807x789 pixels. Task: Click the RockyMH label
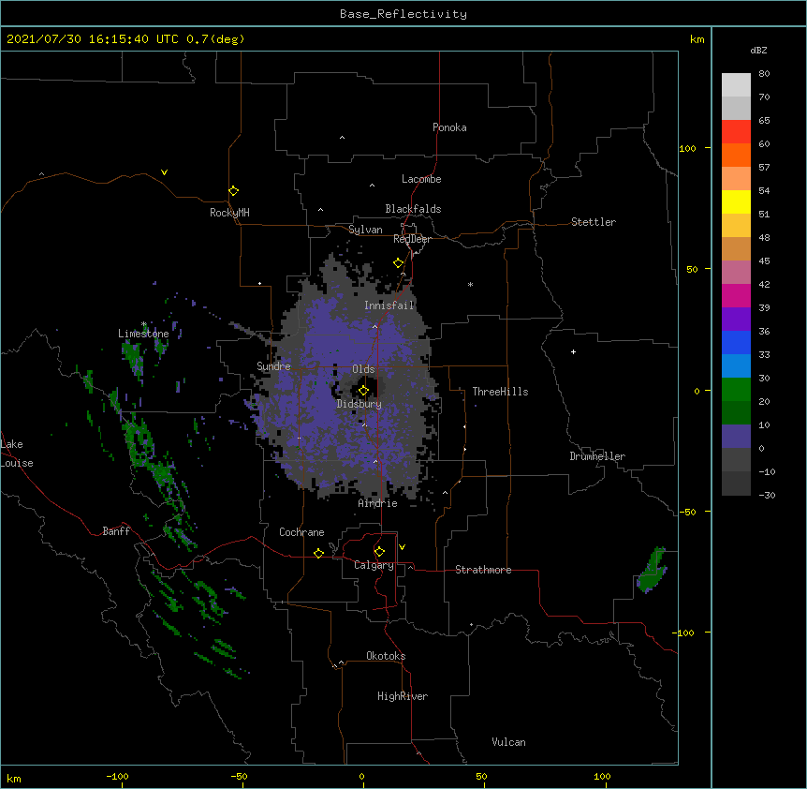229,213
